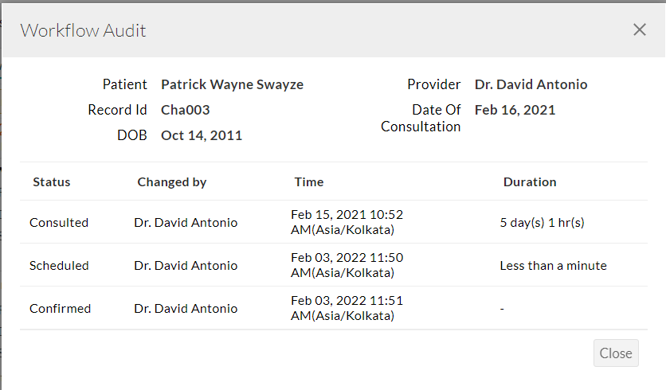
Task: Close the Workflow Audit dialog with X
Action: [x=639, y=30]
